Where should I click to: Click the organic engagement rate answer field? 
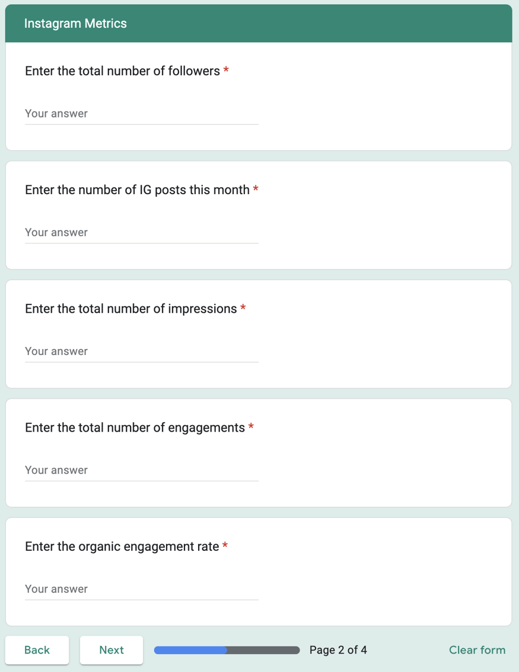(x=141, y=589)
